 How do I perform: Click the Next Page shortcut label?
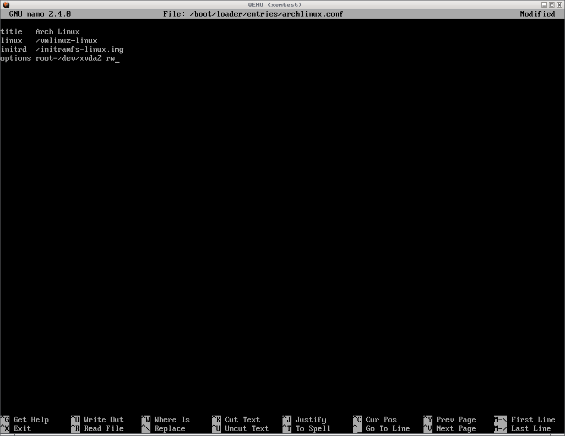click(455, 428)
